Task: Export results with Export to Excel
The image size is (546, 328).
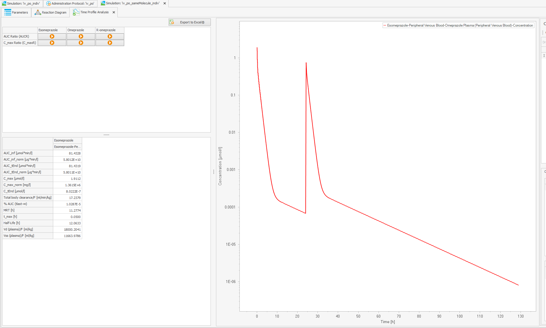Action: point(190,22)
